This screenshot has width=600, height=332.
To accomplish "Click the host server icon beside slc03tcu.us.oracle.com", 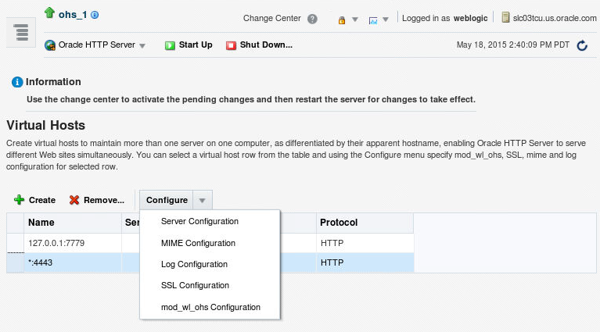I will click(x=505, y=17).
